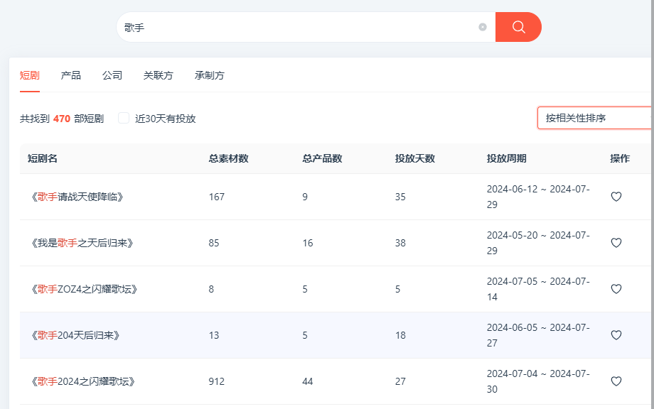The height and width of the screenshot is (409, 654).
Task: Favorite 《歌手请战天使降临》 with heart icon
Action: (616, 197)
